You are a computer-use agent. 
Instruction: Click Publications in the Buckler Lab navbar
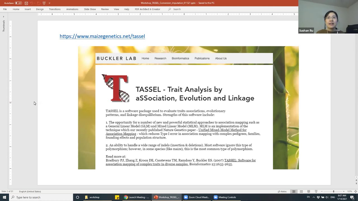(202, 58)
